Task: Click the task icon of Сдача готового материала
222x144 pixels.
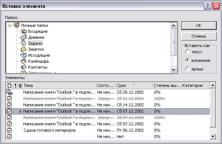Action: pos(9,130)
